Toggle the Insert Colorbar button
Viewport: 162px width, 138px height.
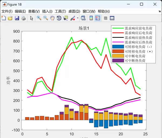(x=91, y=18)
